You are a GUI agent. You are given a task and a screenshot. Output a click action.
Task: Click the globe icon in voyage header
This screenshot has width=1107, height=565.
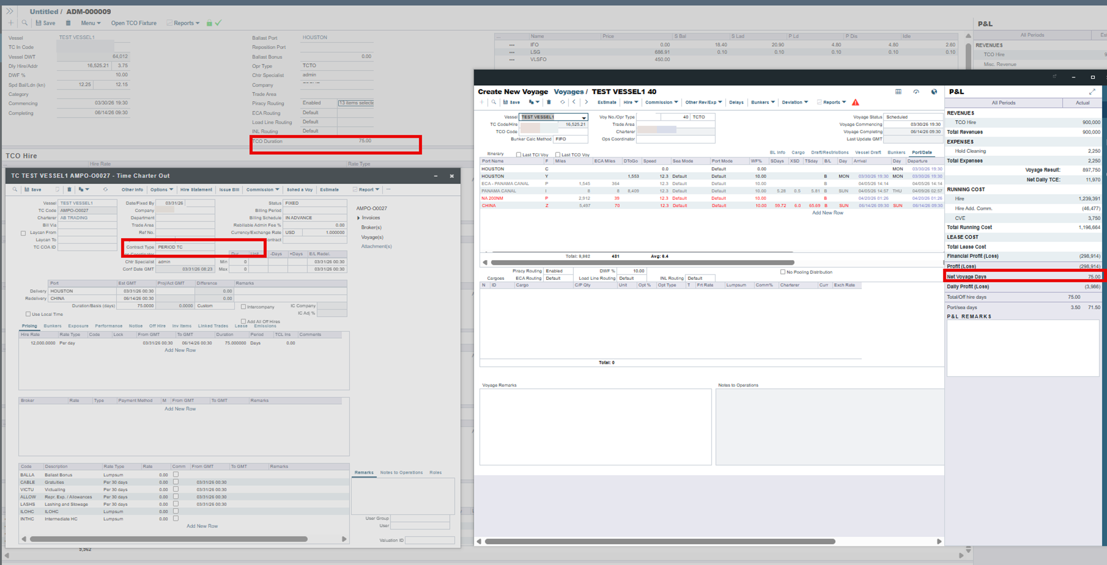click(934, 91)
